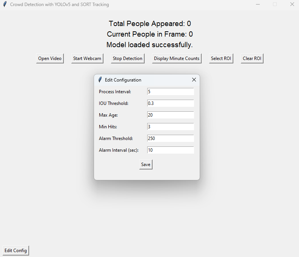299x257 pixels.
Task: Click the 'IOU Threshold:' label
Action: [114, 103]
